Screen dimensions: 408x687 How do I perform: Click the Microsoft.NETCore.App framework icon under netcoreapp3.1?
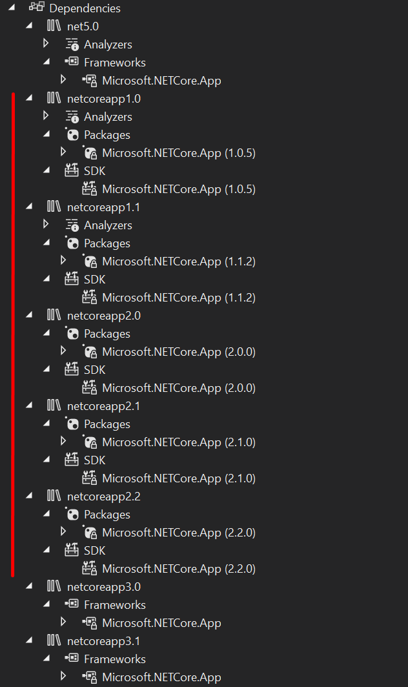(91, 677)
